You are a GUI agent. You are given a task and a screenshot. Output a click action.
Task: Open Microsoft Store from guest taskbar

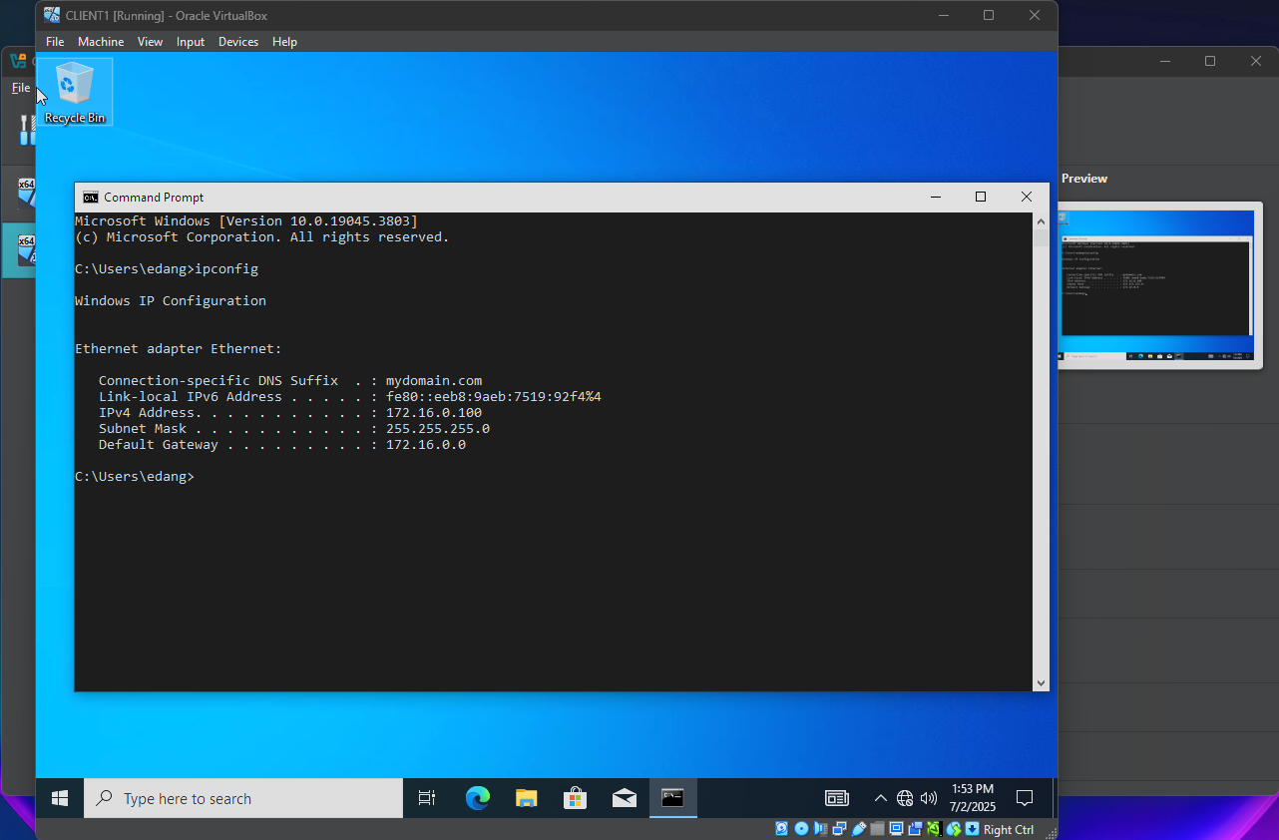576,798
